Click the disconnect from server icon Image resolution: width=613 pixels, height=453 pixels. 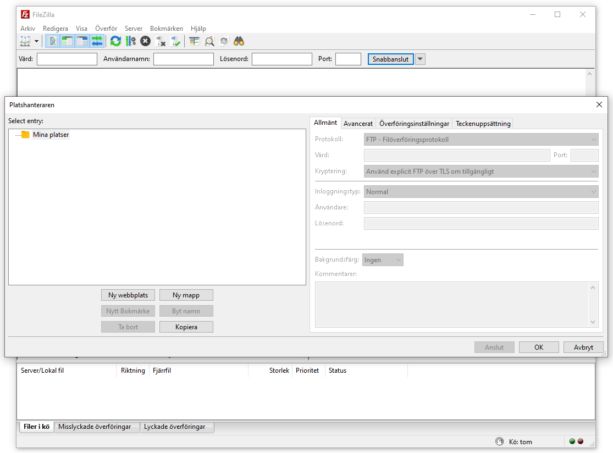pos(161,41)
